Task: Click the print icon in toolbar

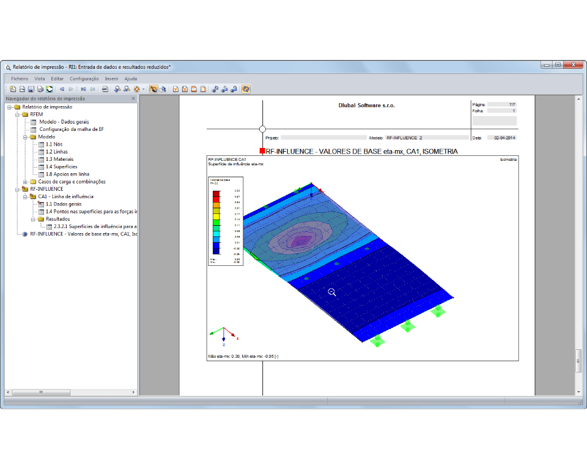Action: (x=40, y=89)
